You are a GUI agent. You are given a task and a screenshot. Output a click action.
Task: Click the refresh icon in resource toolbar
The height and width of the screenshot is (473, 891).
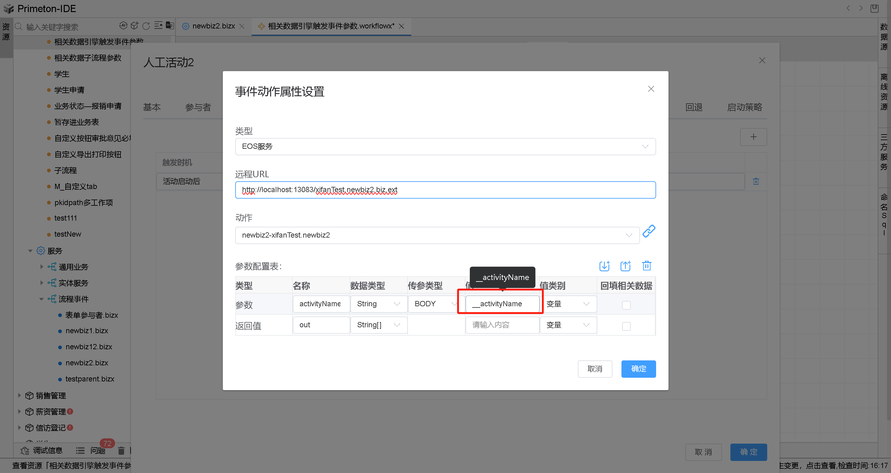click(146, 26)
